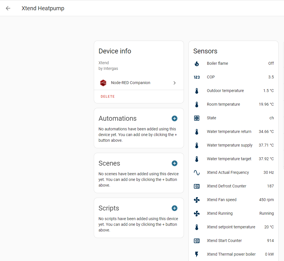Viewport: 284px width, 261px height.
Task: Click Water temperature return thermometer icon
Action: (x=197, y=131)
